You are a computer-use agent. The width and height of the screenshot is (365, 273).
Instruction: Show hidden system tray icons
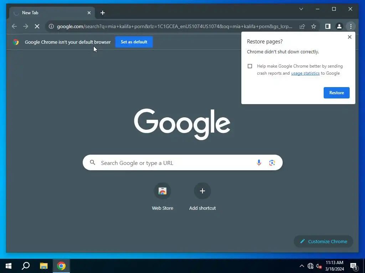click(302, 266)
